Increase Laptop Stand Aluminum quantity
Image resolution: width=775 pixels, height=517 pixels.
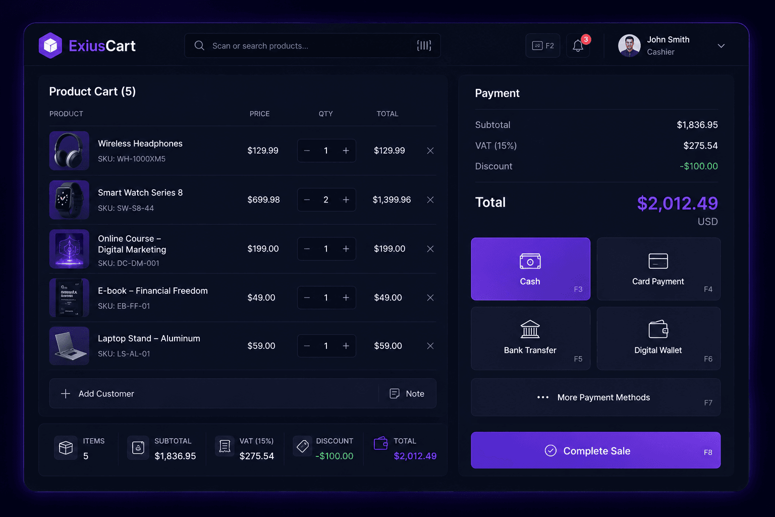pos(346,346)
